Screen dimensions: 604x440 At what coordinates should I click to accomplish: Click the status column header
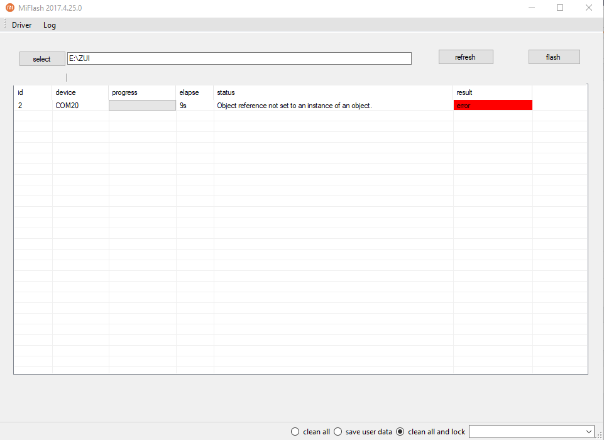pos(333,92)
